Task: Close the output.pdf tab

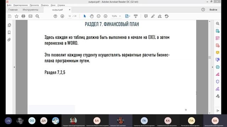Action: (70, 10)
